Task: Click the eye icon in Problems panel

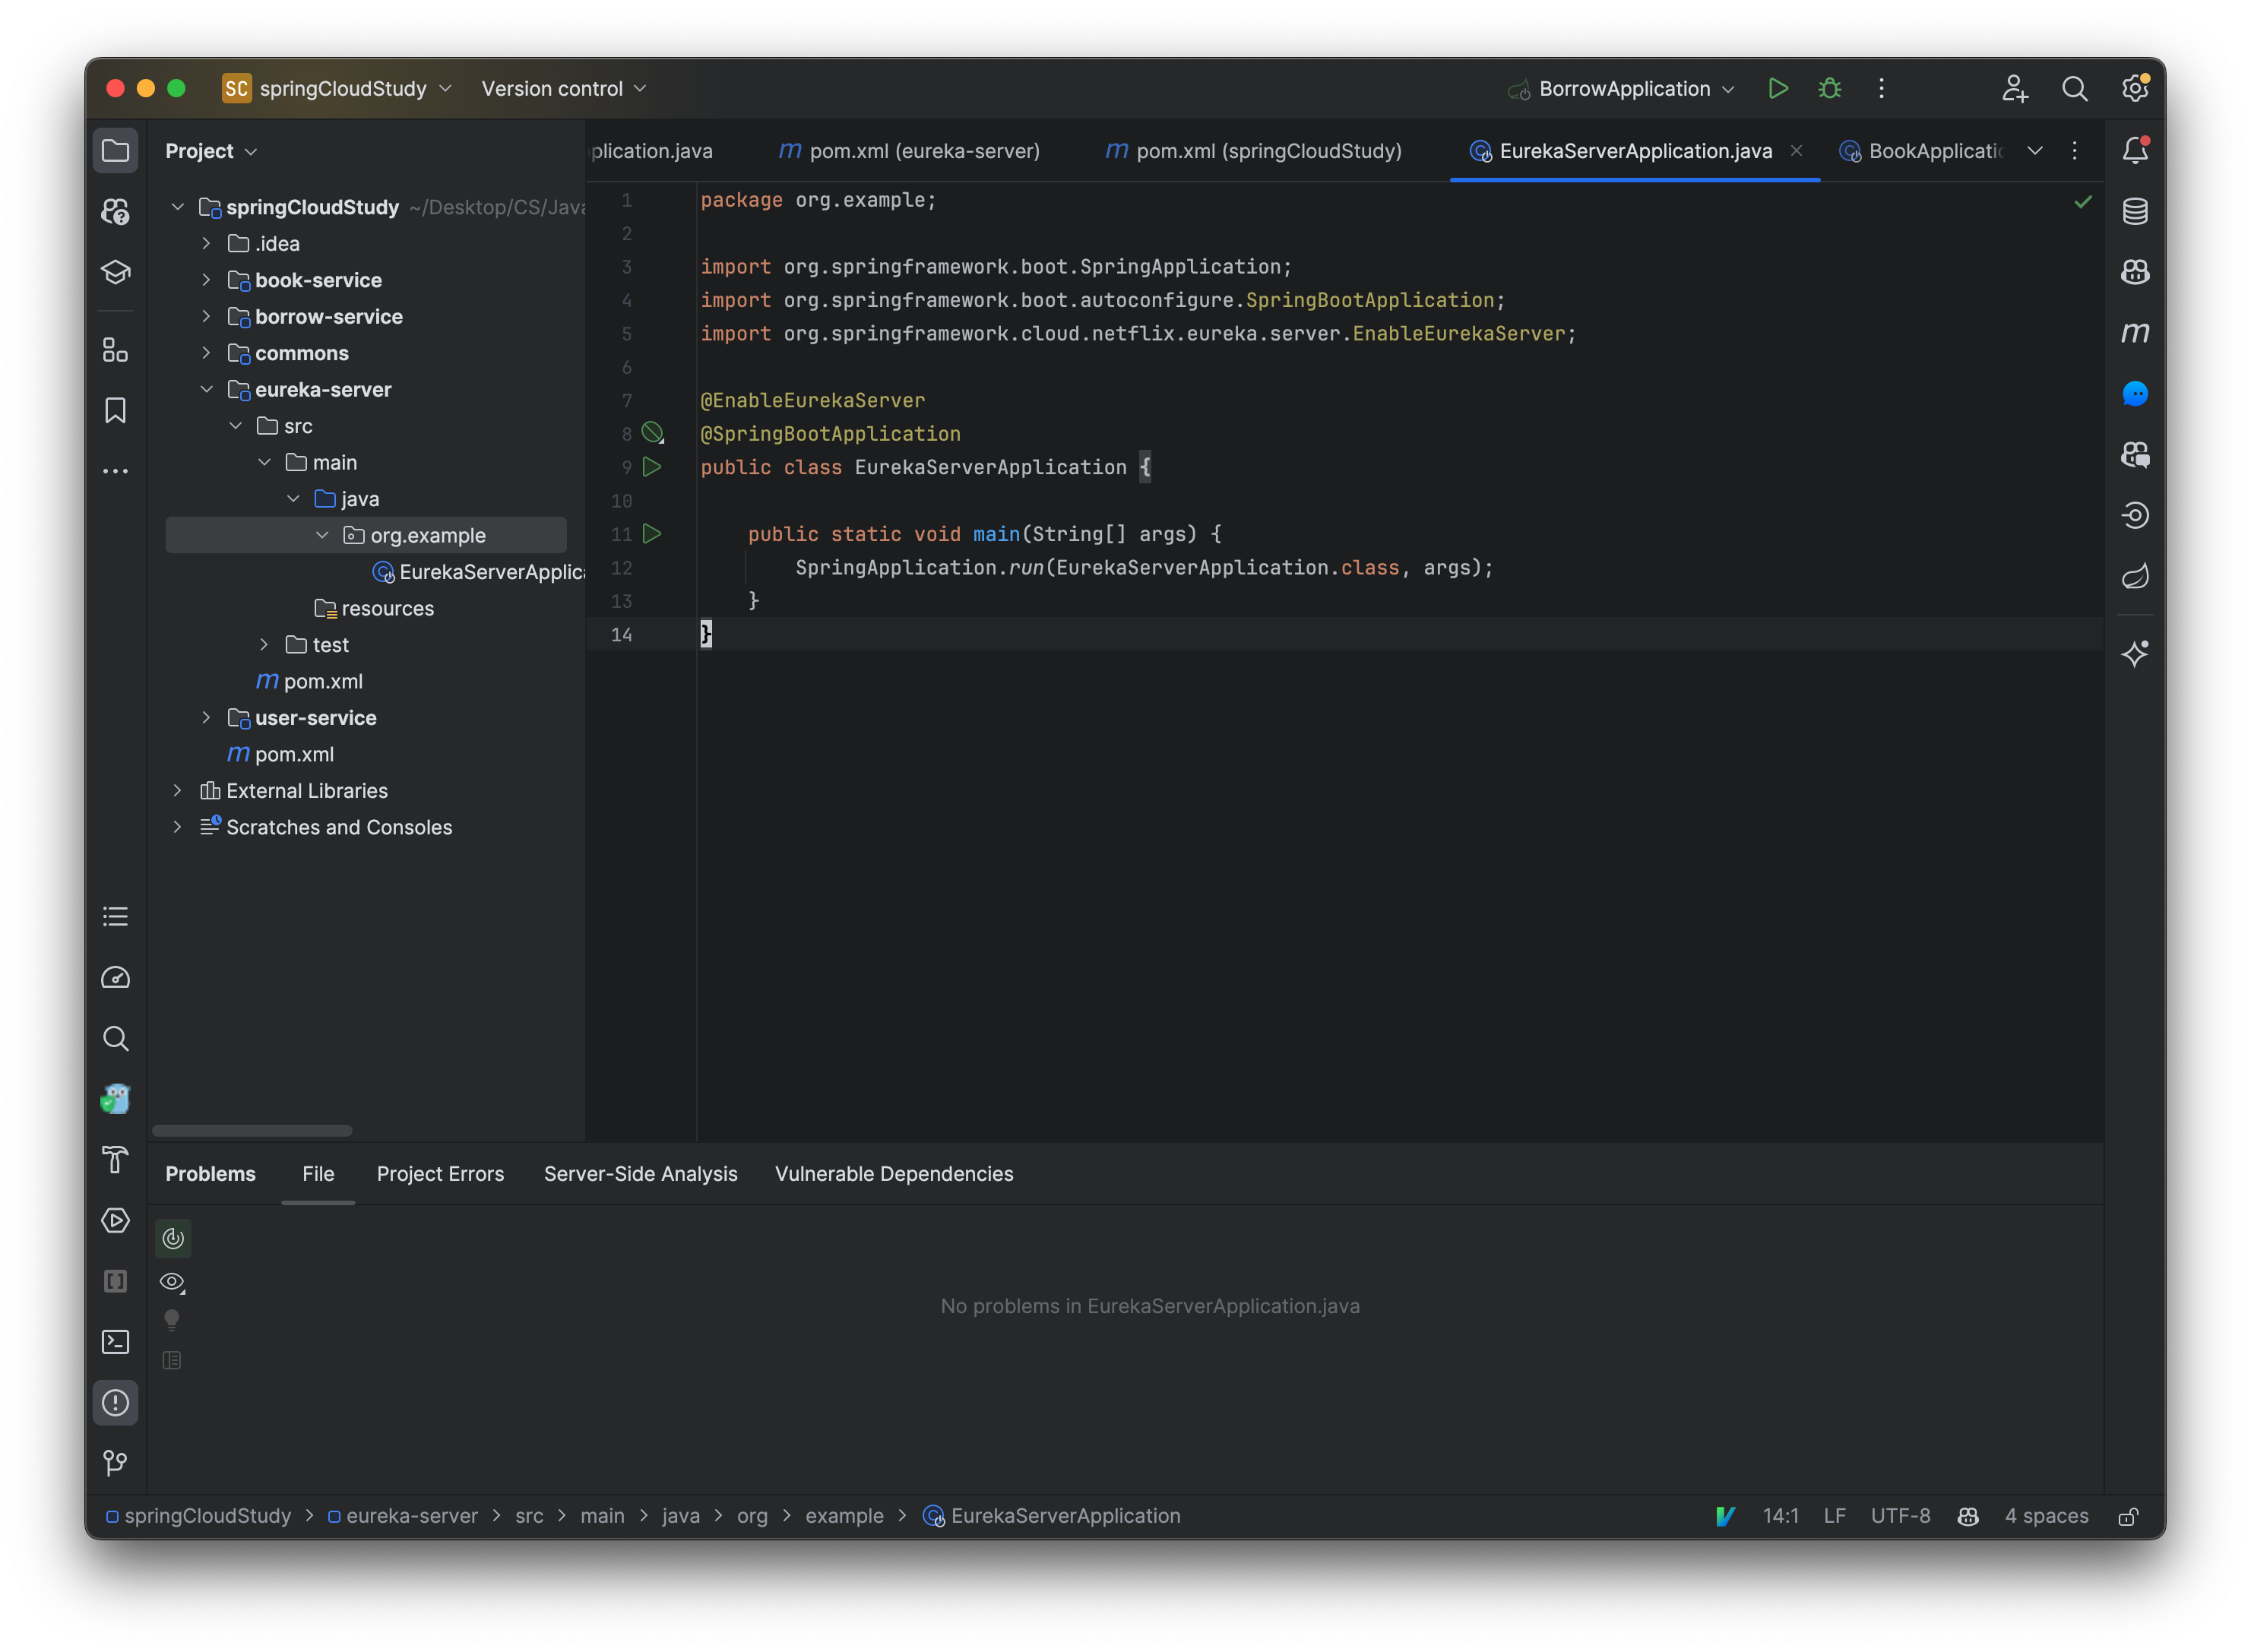Action: (172, 1281)
